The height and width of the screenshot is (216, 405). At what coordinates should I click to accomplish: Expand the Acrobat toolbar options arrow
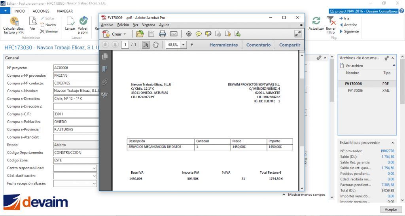[192, 45]
